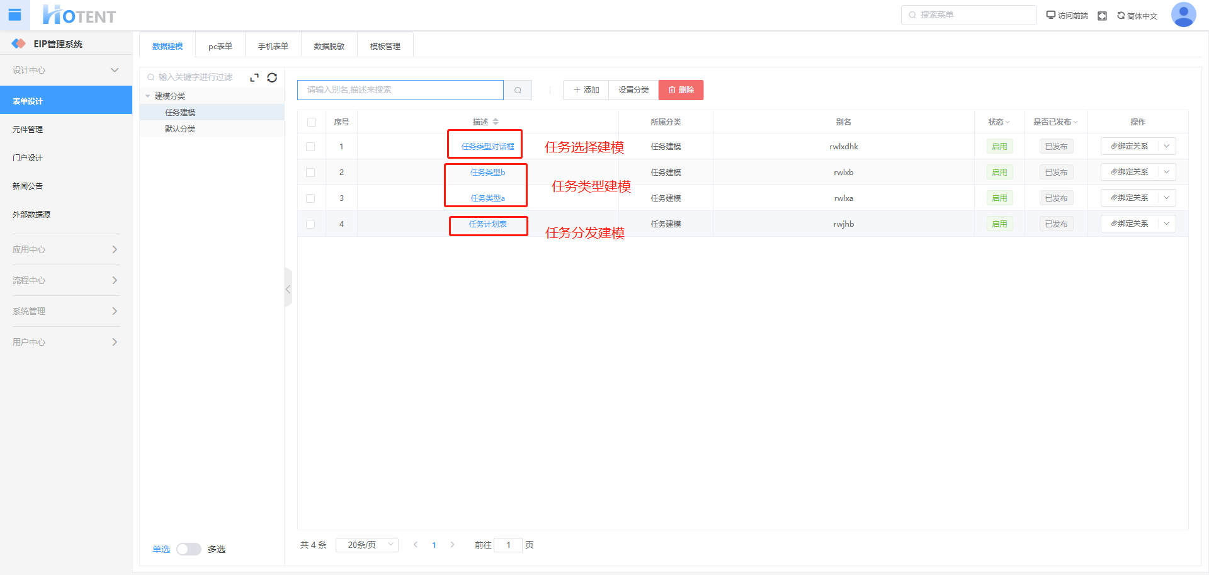Open row rwlxdhk action dropdown arrow
Viewport: 1209px width, 575px height.
point(1167,146)
